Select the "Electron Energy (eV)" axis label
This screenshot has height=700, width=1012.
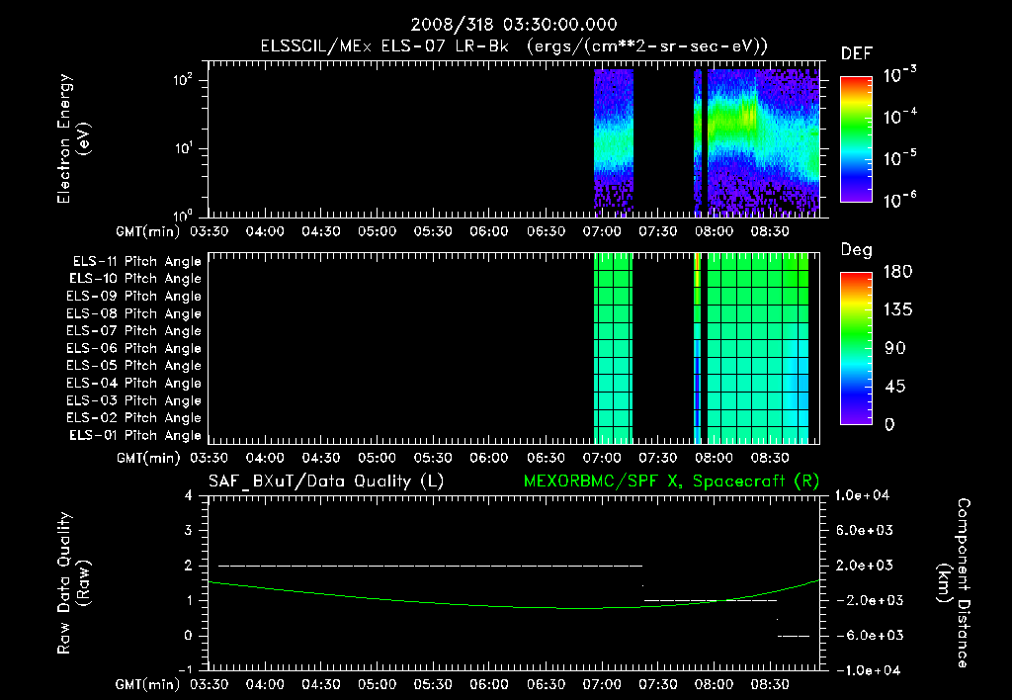(x=73, y=138)
